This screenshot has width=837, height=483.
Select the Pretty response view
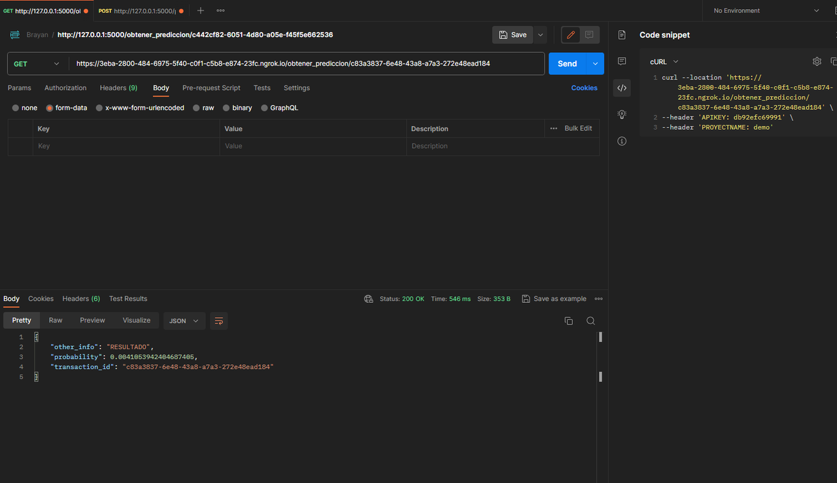(22, 320)
